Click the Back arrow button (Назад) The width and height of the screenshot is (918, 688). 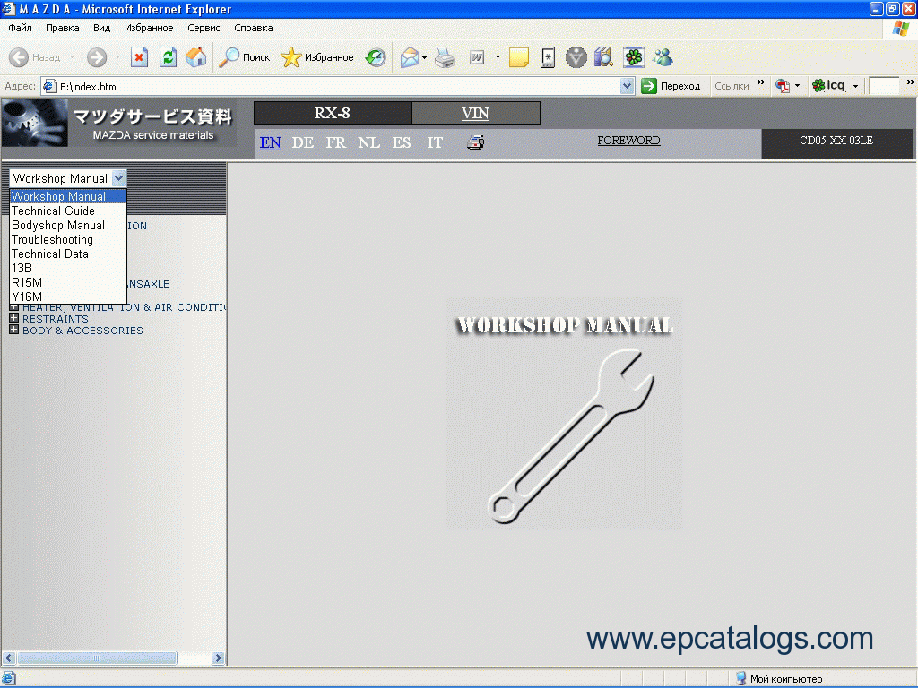(35, 57)
